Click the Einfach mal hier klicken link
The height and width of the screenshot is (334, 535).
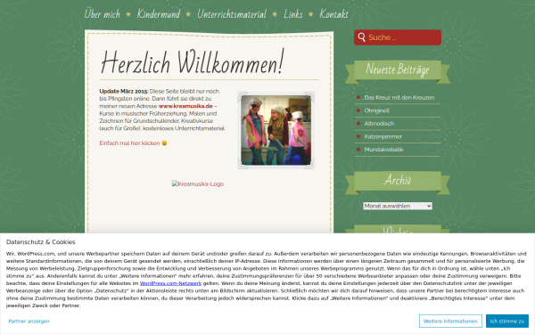point(129,143)
